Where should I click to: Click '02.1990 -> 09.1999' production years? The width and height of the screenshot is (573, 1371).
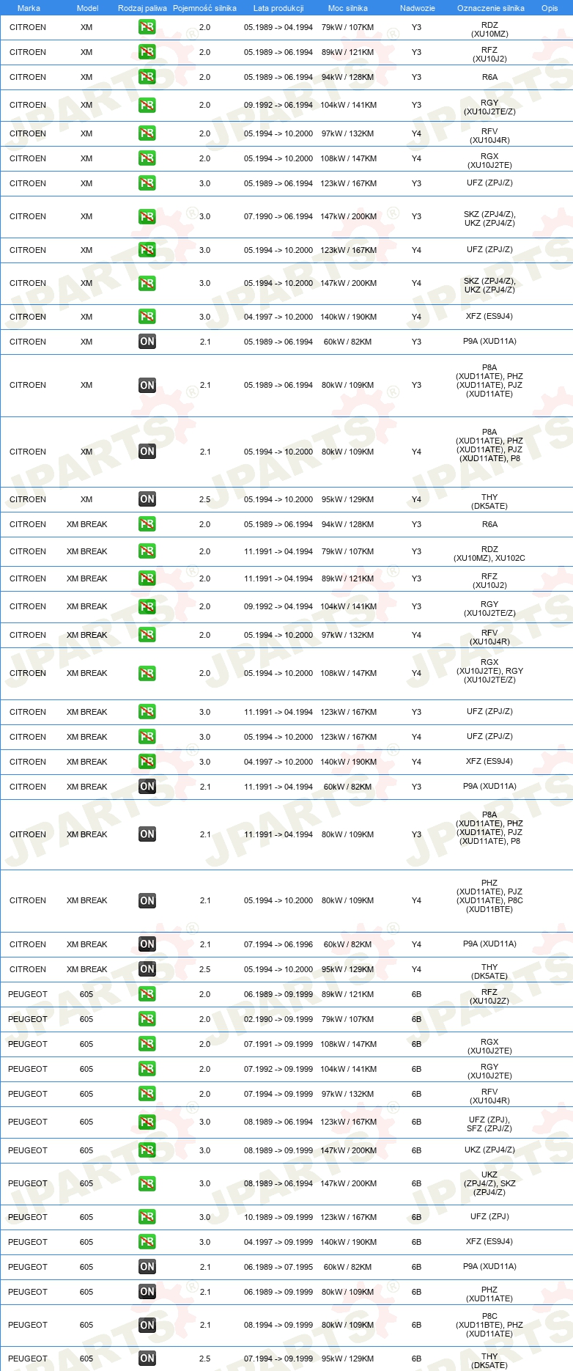(x=278, y=1019)
